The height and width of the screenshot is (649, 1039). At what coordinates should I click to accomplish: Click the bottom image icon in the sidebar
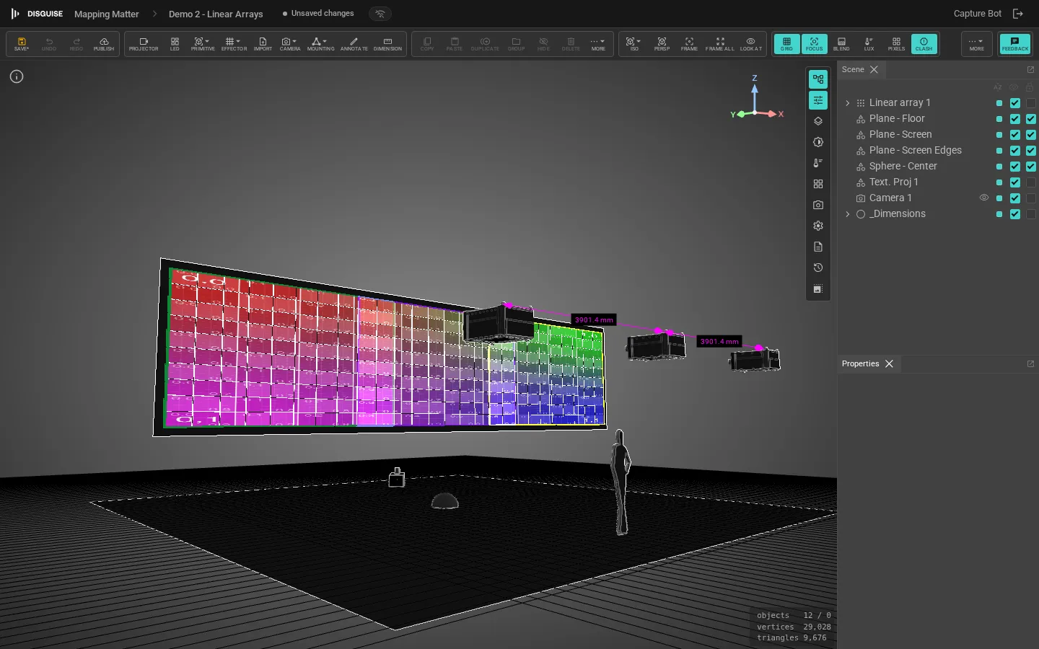[x=818, y=289]
